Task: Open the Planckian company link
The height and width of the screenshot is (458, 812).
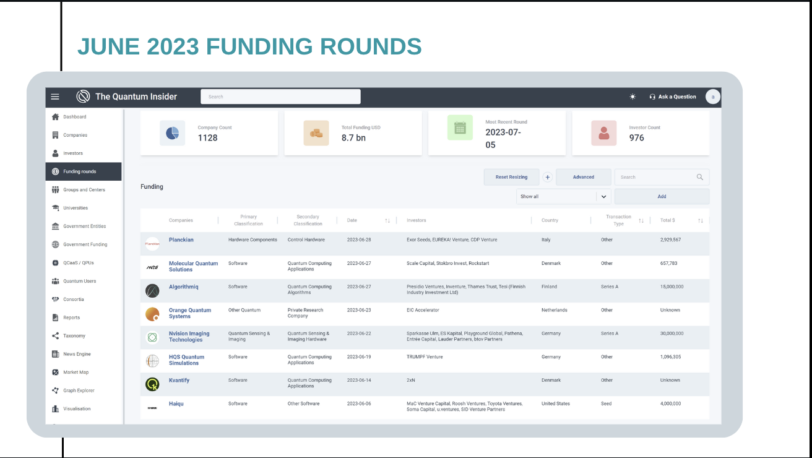Action: tap(181, 240)
